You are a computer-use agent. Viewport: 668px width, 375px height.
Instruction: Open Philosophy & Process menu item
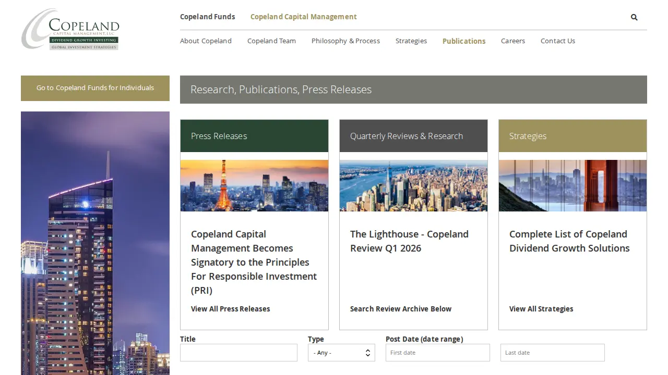click(345, 41)
